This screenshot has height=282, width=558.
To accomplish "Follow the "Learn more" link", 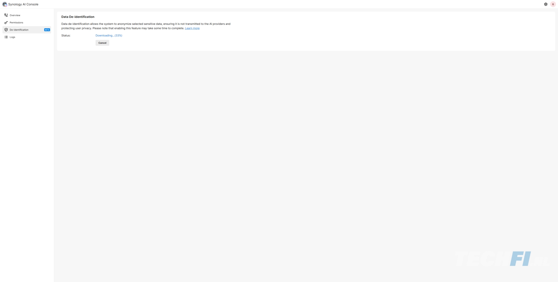I will [192, 28].
